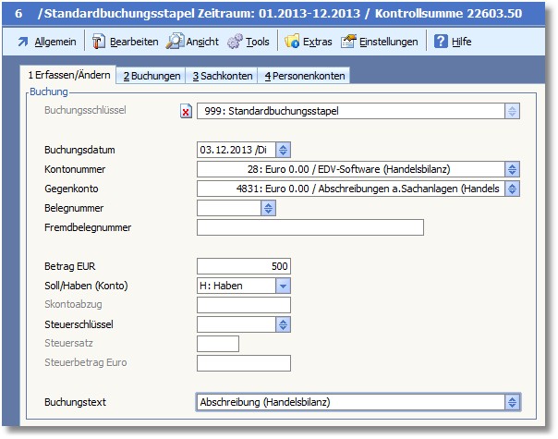Click the Ansicht magnifier icon
Screen dimensions: 558x439
[x=176, y=42]
